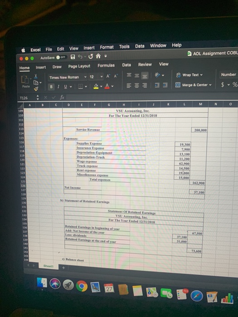Open the fill color dropdown arrow
Screen dimensions: 238x317
point(101,86)
